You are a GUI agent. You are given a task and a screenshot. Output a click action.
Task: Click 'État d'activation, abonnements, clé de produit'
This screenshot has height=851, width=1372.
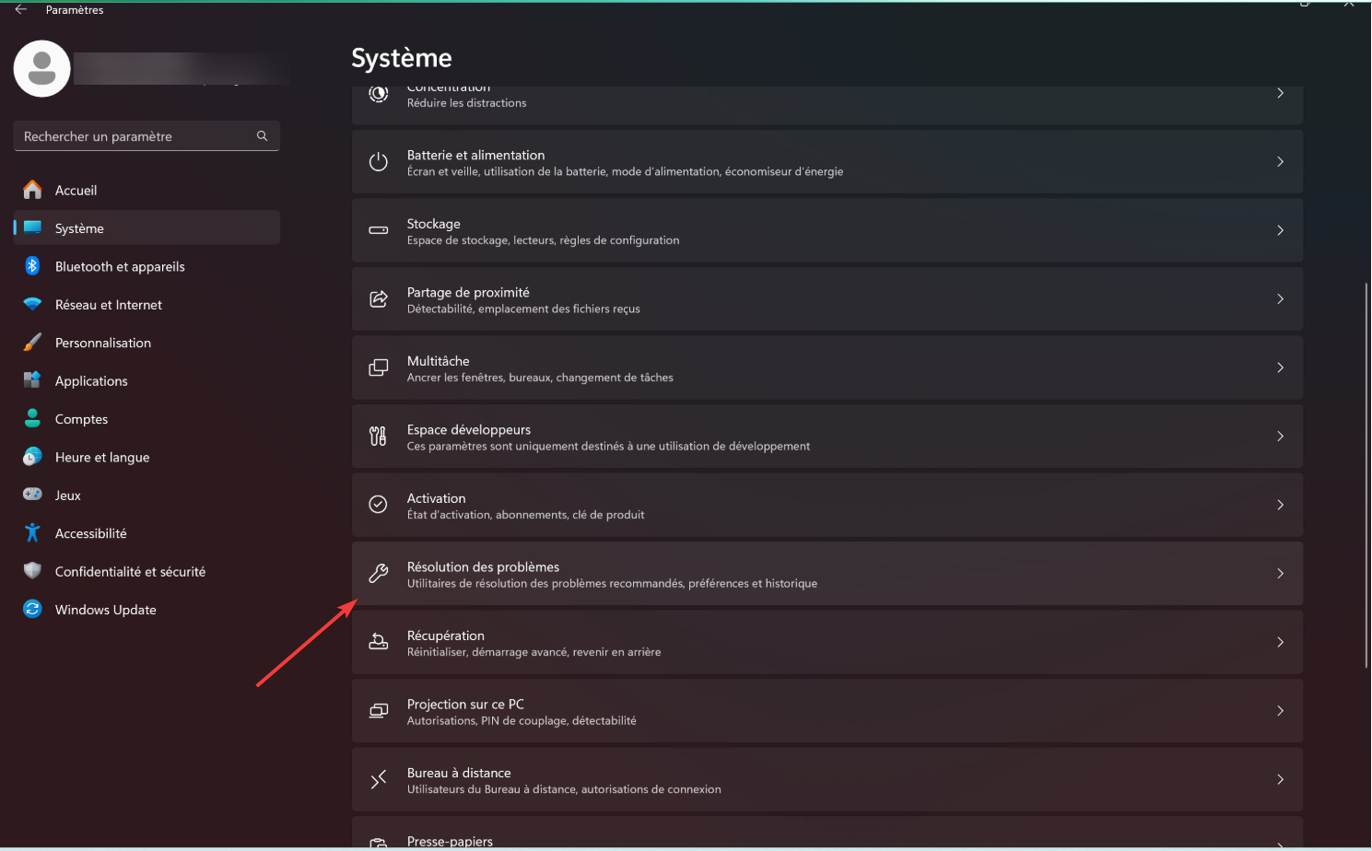click(526, 515)
